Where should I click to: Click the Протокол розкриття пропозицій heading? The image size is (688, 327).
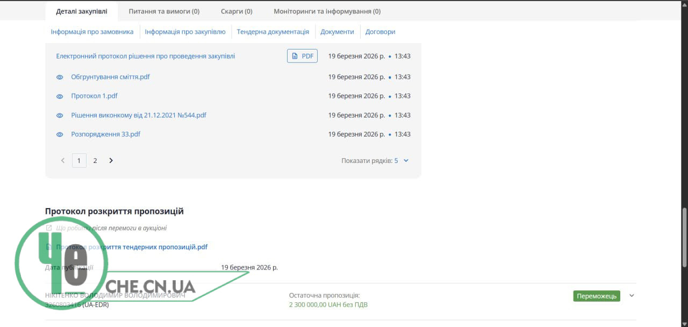coord(114,211)
